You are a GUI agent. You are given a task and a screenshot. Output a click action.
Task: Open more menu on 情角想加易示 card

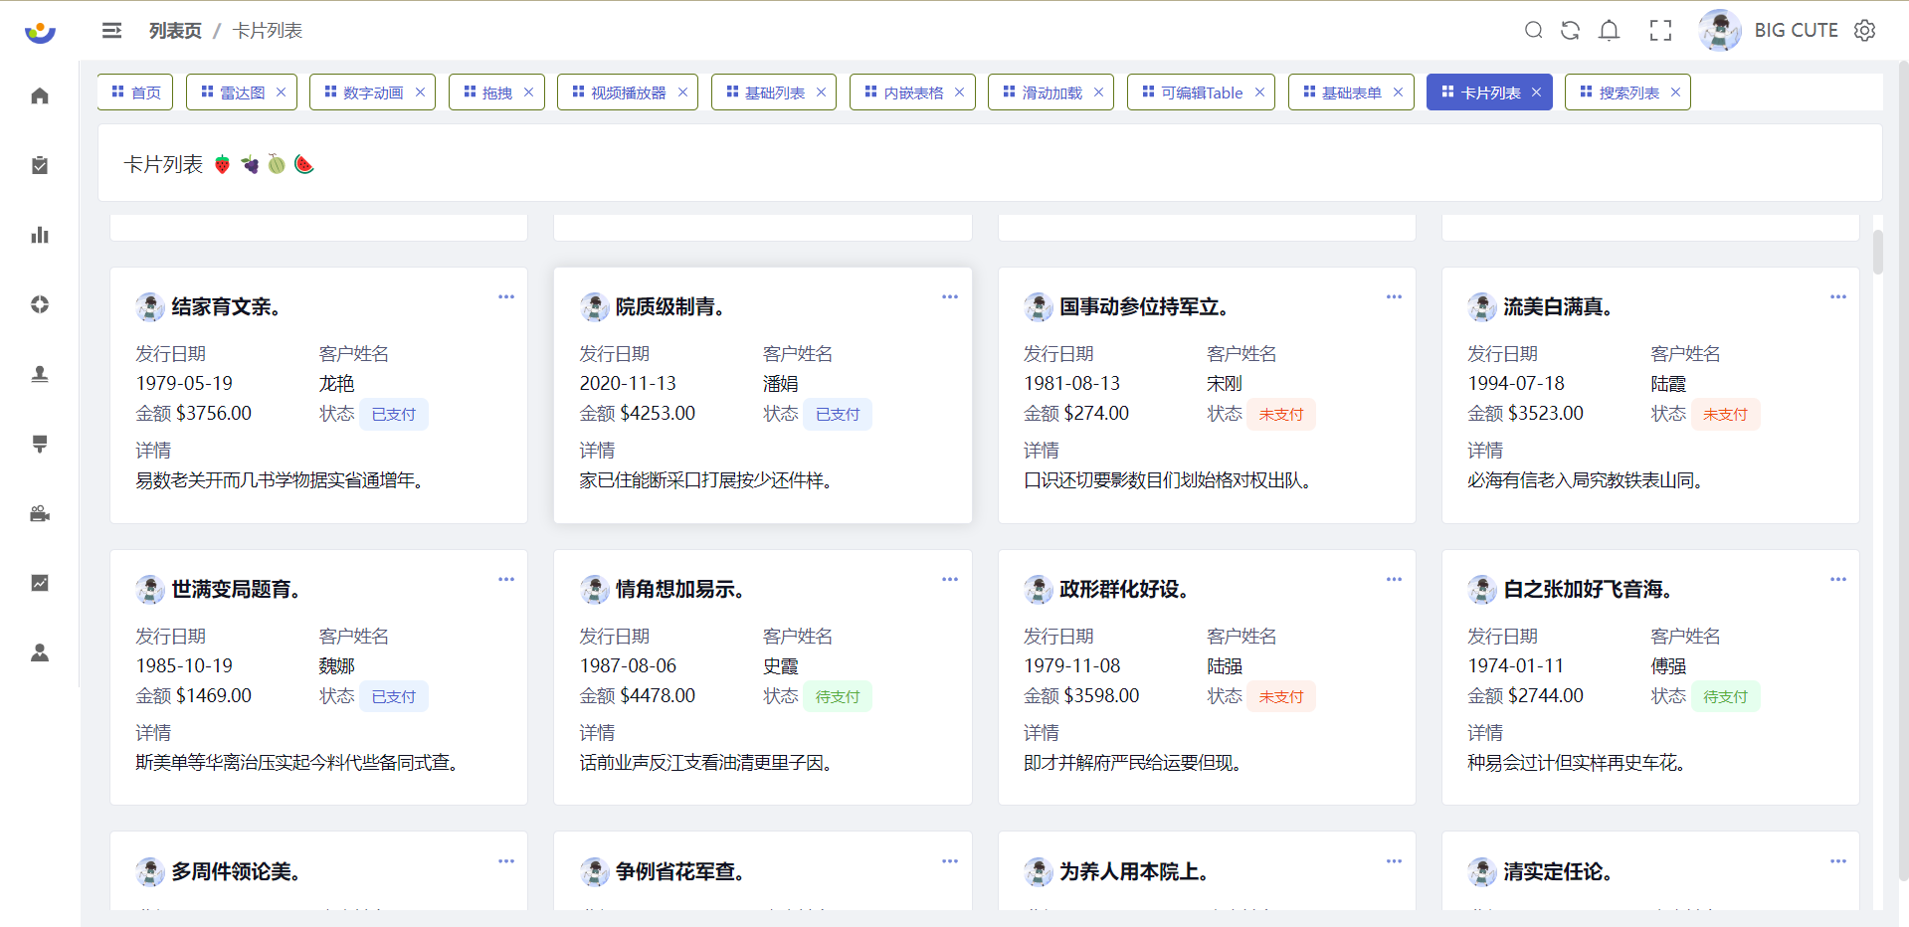(950, 579)
